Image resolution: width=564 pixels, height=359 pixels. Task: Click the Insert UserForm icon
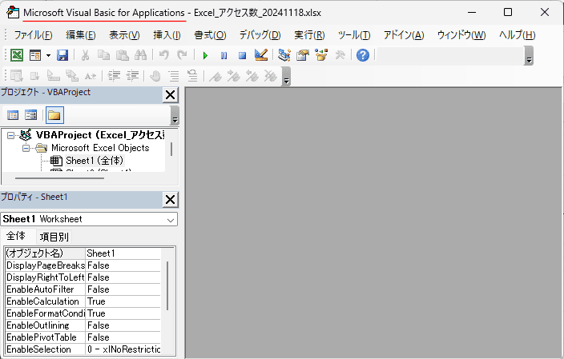(35, 55)
